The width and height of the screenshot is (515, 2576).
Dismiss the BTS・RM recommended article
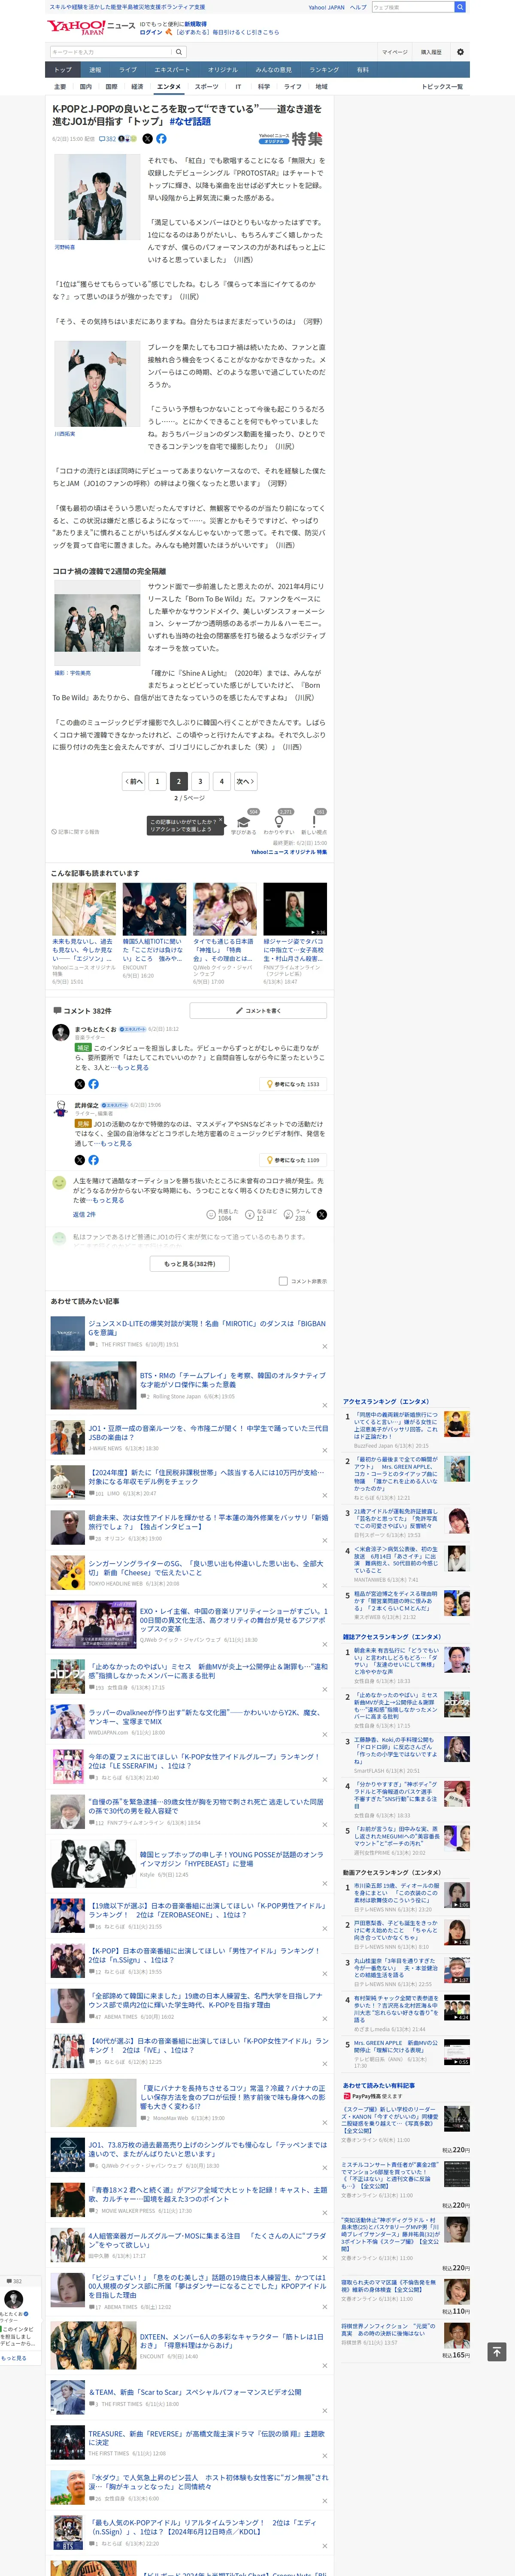point(324,1405)
